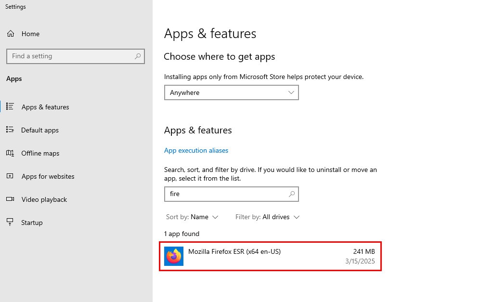Open the App execution aliases link
The height and width of the screenshot is (302, 493).
(x=196, y=150)
